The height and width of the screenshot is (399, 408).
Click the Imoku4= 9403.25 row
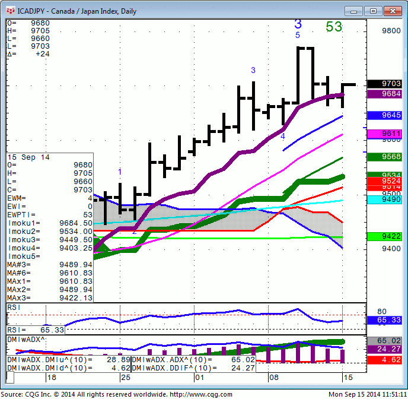(50, 248)
